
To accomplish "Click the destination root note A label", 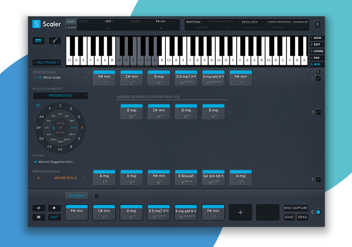I will (x=38, y=178).
